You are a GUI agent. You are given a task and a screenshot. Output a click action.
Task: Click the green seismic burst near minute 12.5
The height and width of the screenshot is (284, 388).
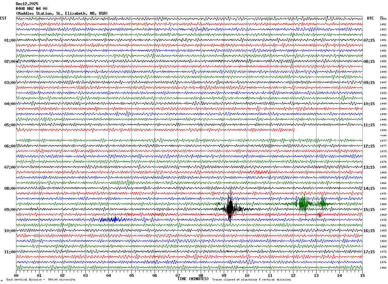303,204
